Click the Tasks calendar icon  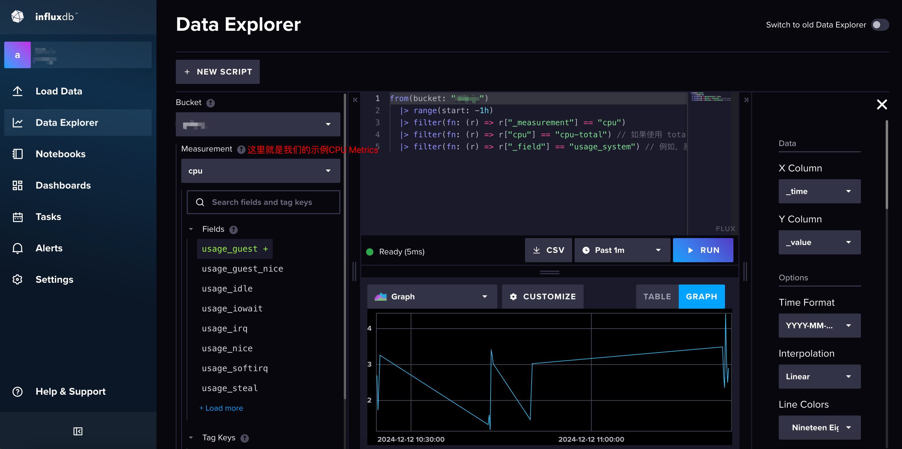point(18,217)
